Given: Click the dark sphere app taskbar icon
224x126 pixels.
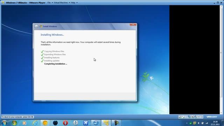Looking at the screenshot, I should (55, 123).
